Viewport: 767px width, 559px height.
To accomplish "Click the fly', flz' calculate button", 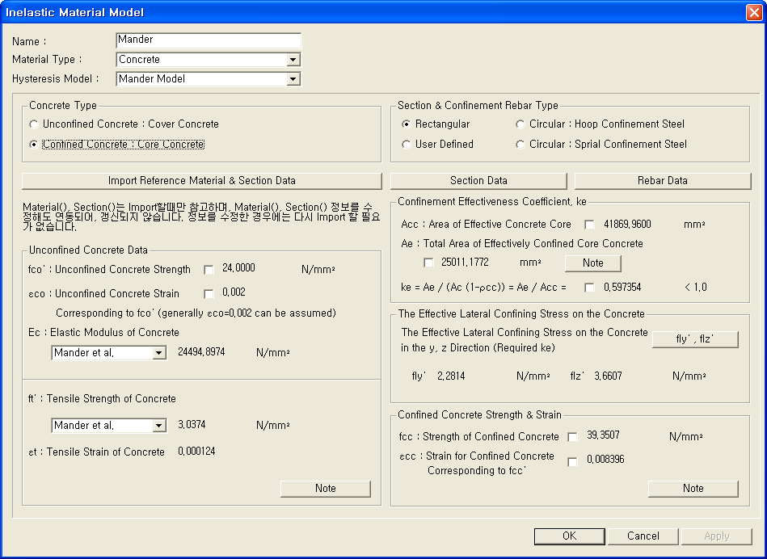I will [x=695, y=340].
